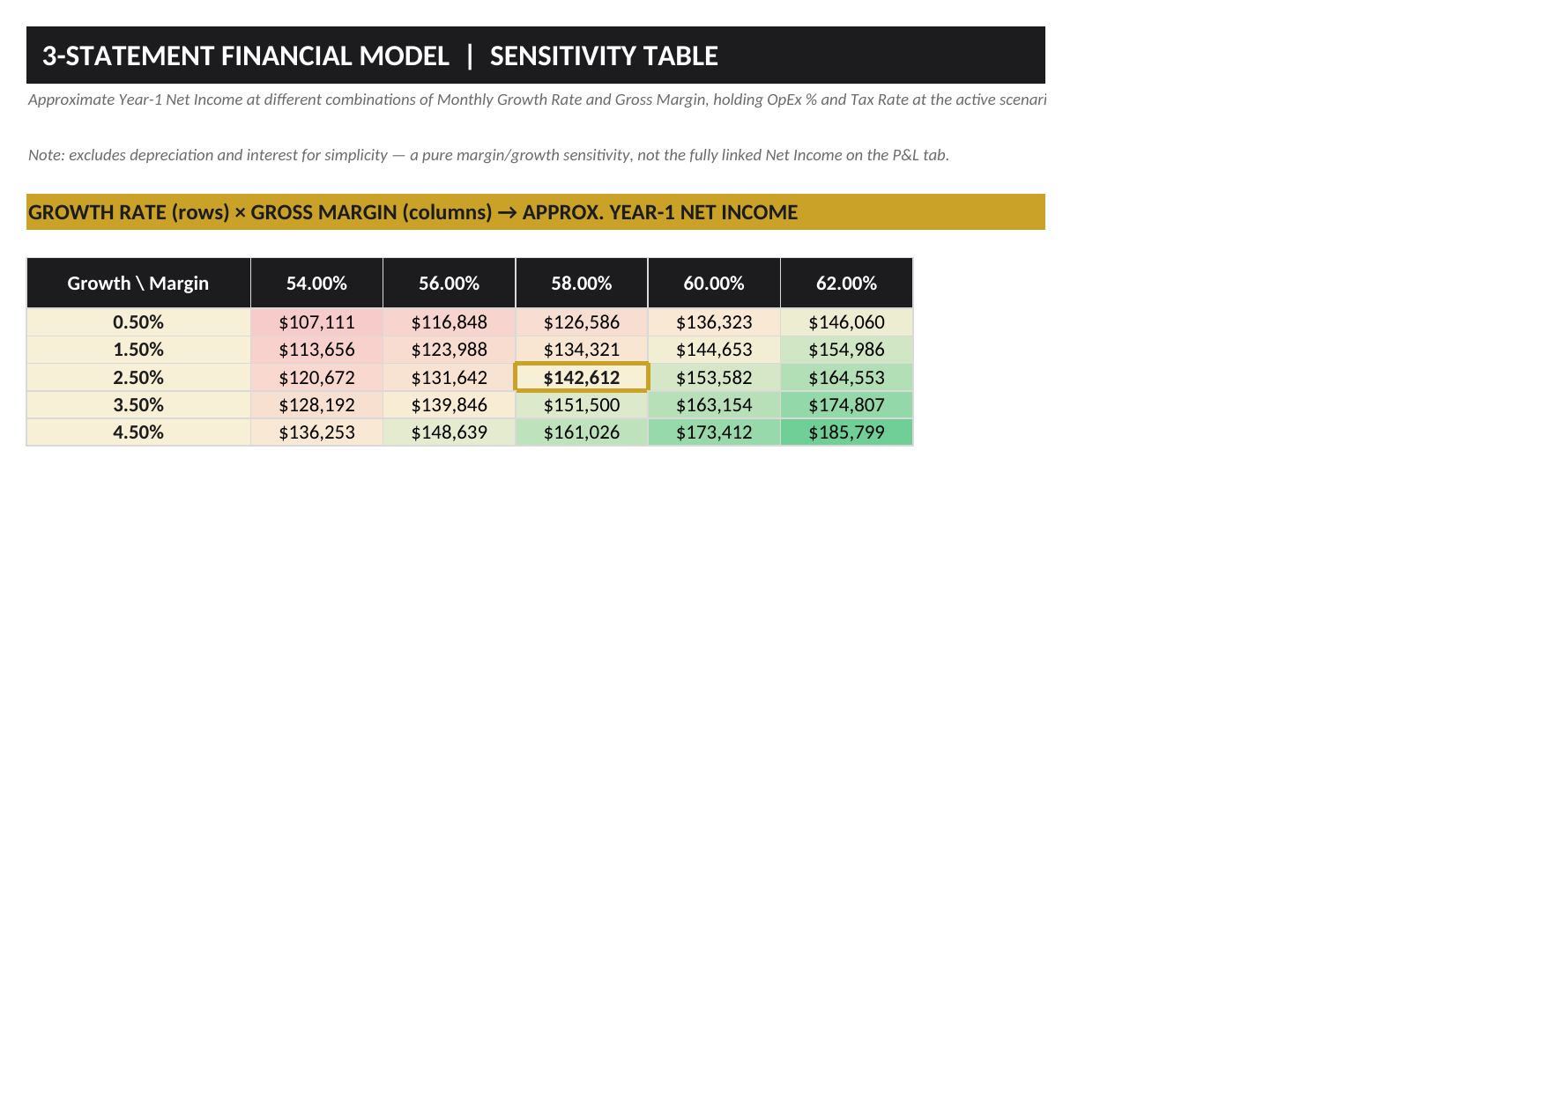Select the cell showing $116,848
1546x1093 pixels.
[450, 322]
